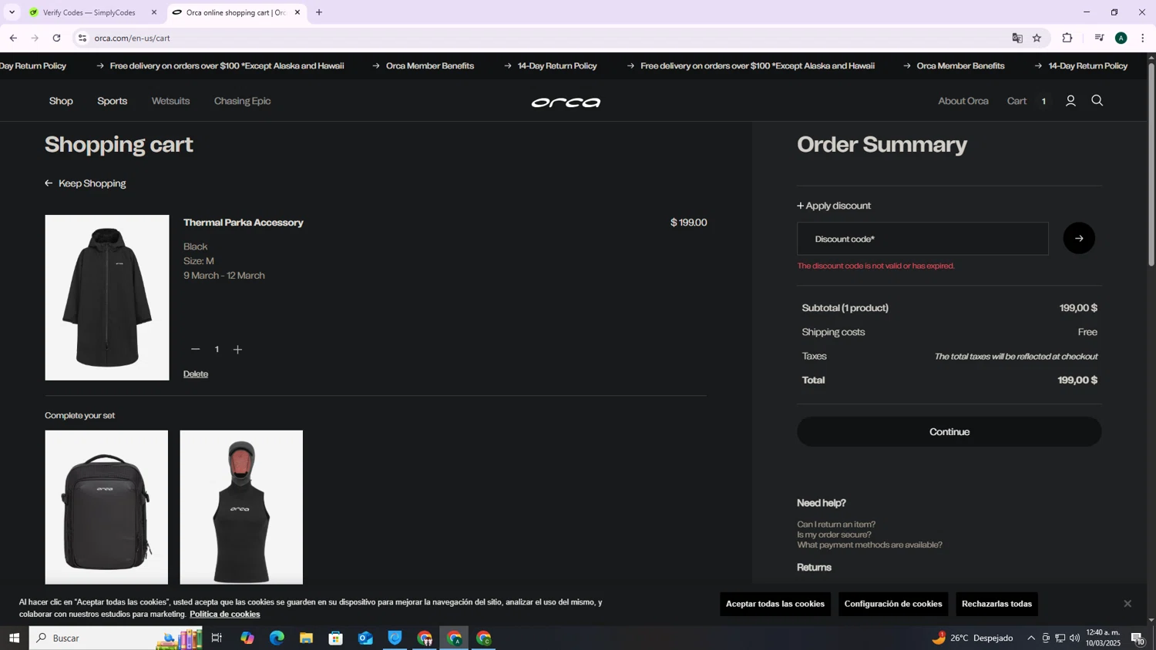Go back with browser back arrow
The width and height of the screenshot is (1156, 650).
pyautogui.click(x=13, y=38)
